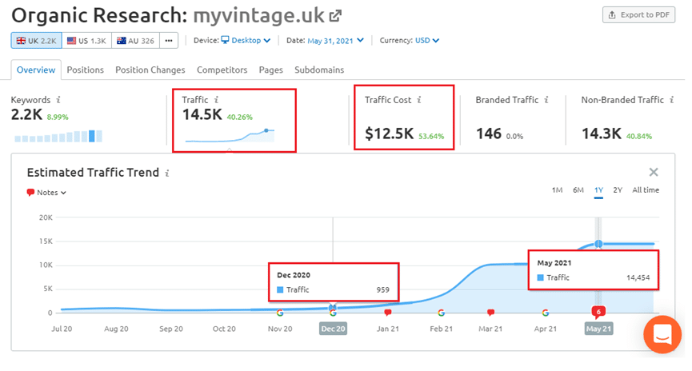Click Google update marker at Nov 20
The height and width of the screenshot is (371, 692).
click(280, 313)
